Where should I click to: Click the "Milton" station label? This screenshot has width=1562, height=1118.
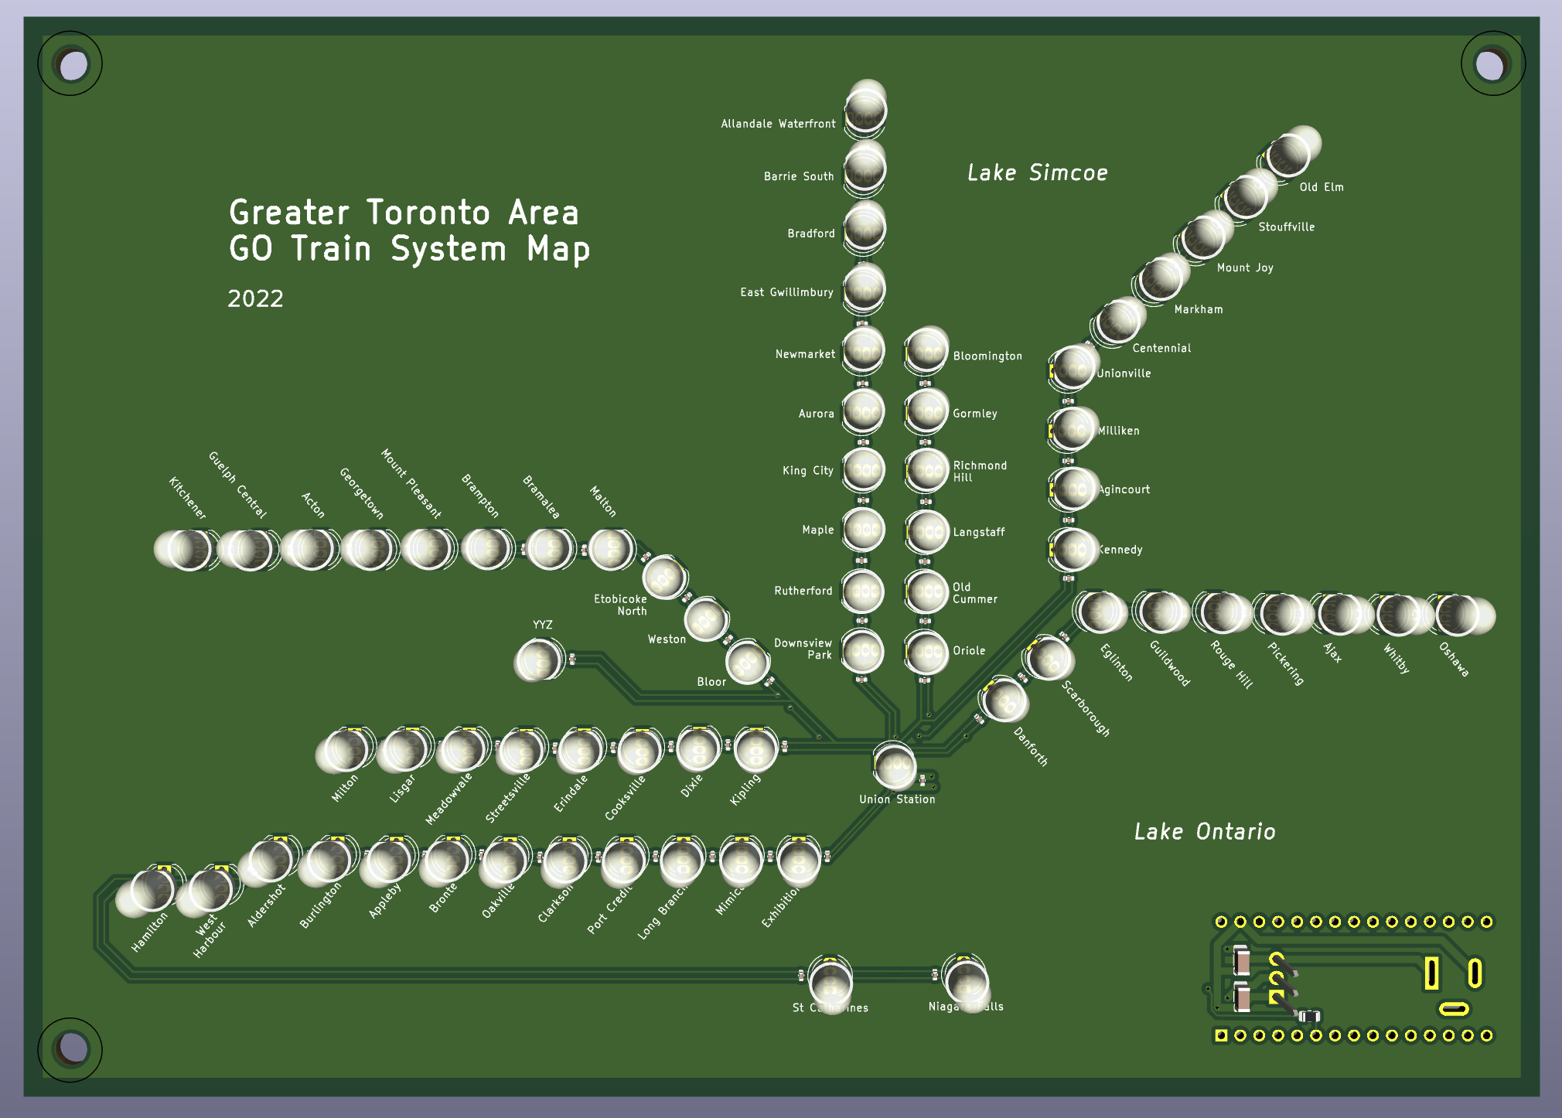pos(345,788)
